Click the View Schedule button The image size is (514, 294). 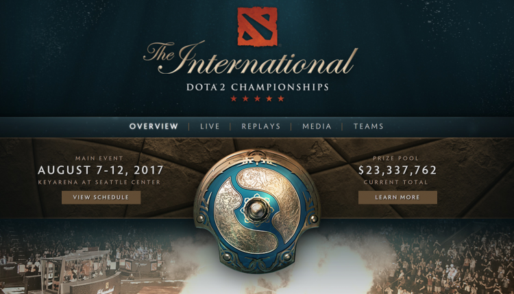101,197
